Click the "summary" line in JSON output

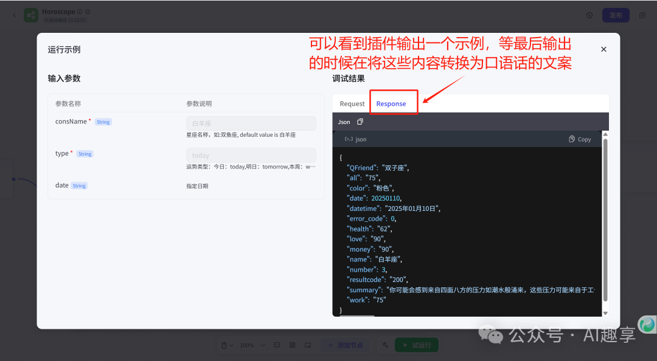click(470, 290)
